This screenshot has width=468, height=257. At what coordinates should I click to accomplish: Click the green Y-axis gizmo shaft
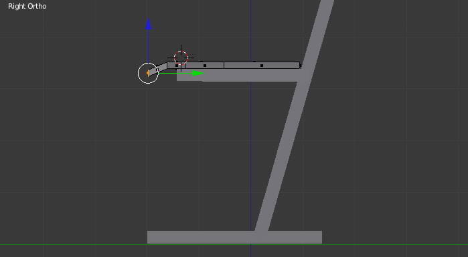175,73
